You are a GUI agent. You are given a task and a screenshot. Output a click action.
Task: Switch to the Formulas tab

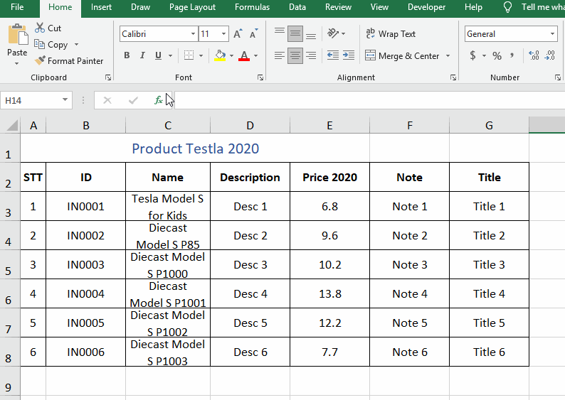tap(252, 7)
